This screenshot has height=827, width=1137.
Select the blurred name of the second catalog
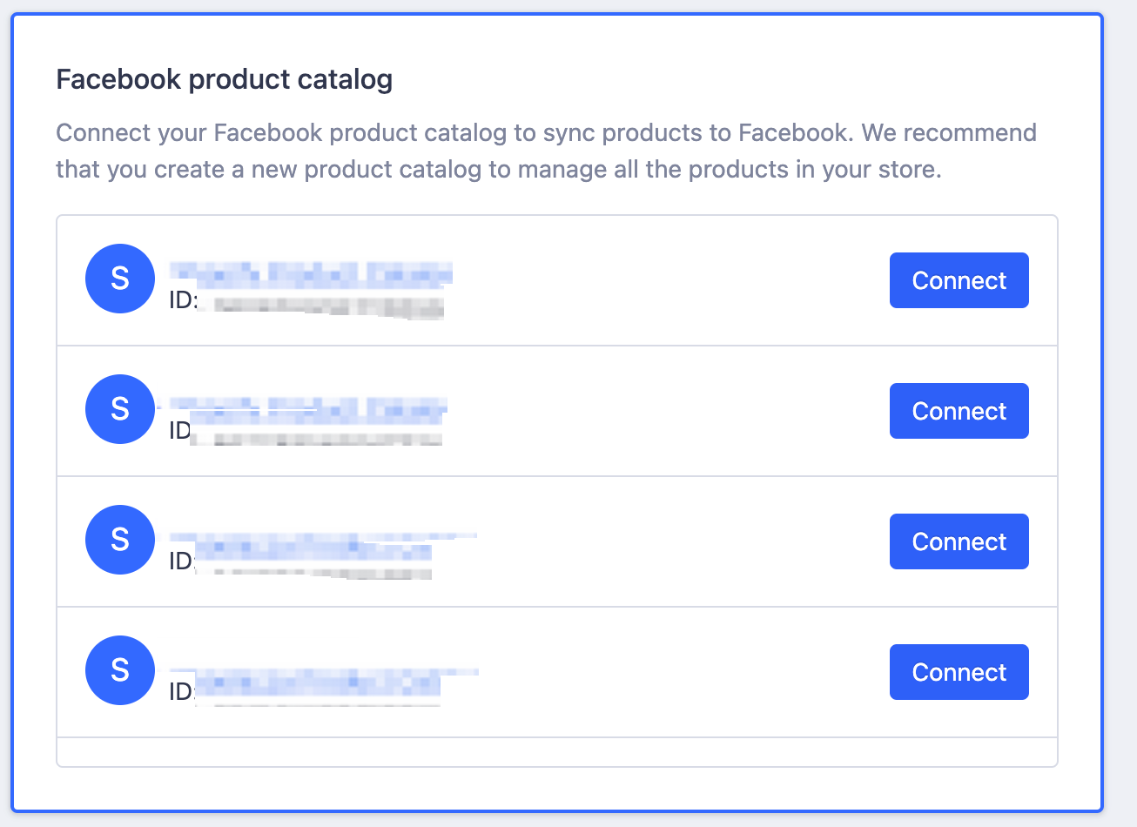point(309,406)
